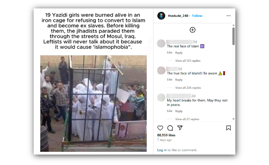Expand View all 226 replies
Screen dimensions: 269x165
point(188,88)
